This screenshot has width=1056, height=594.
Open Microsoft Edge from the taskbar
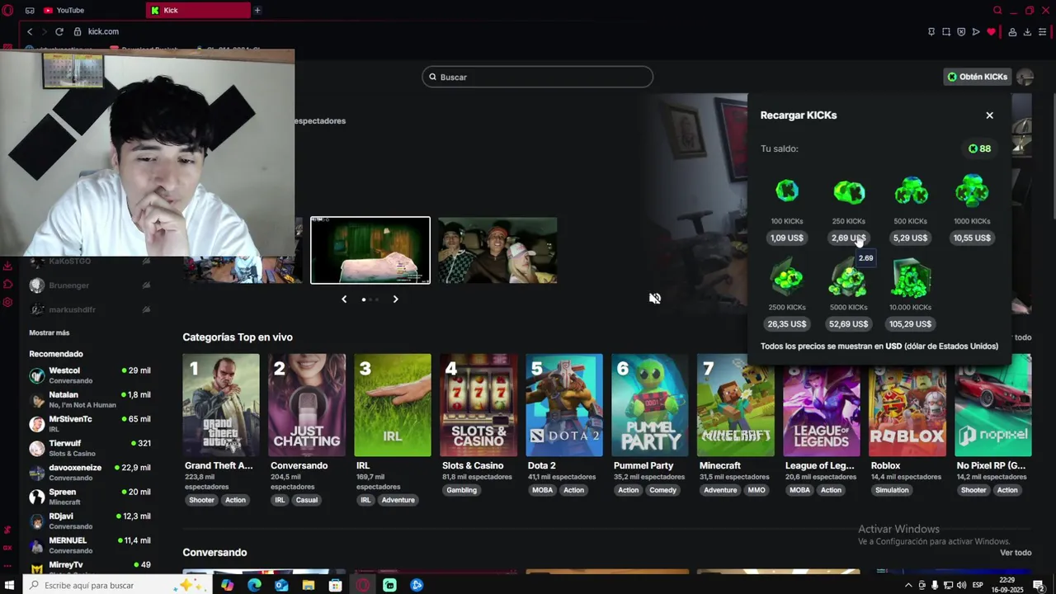pyautogui.click(x=254, y=585)
